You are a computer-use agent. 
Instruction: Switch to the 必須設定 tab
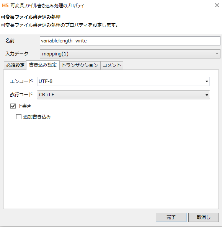(15, 65)
